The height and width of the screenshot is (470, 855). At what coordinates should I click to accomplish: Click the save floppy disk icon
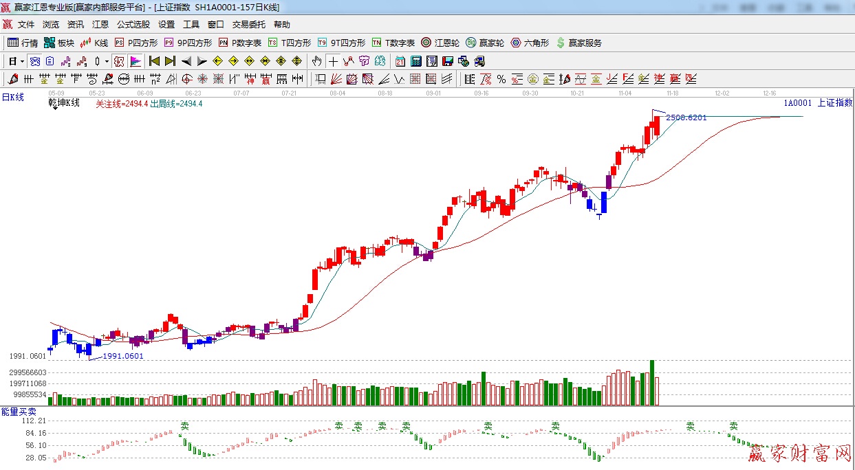tap(446, 61)
